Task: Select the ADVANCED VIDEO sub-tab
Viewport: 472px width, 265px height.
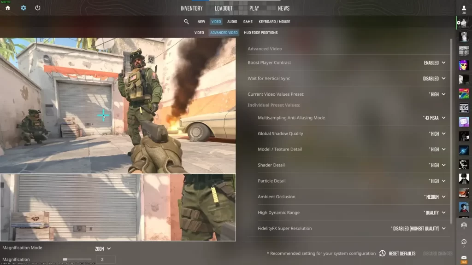Action: tap(224, 33)
